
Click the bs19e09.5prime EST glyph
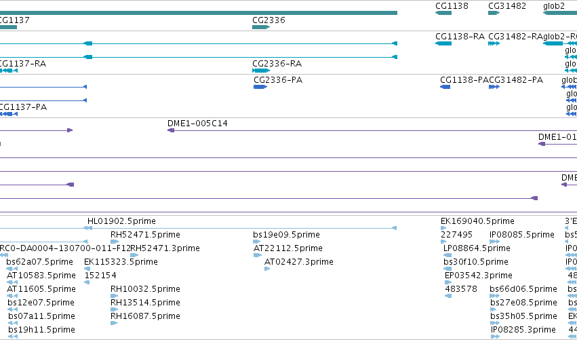click(x=256, y=242)
